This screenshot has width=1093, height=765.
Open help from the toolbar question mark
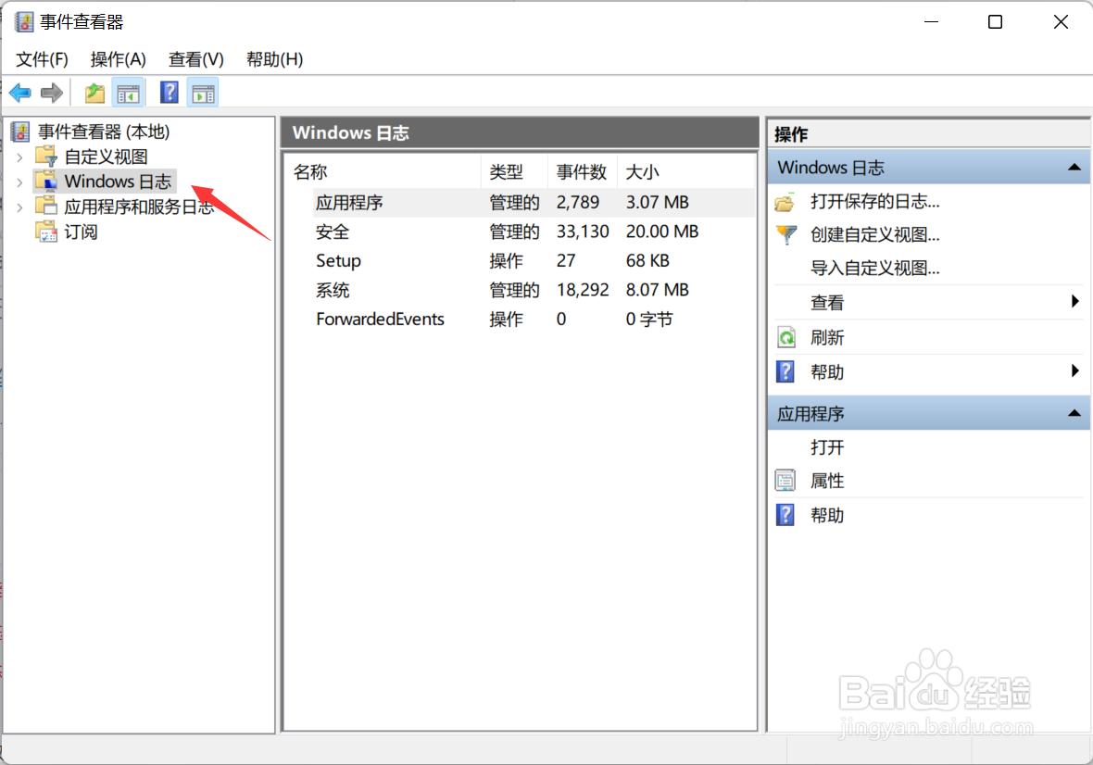pyautogui.click(x=170, y=93)
